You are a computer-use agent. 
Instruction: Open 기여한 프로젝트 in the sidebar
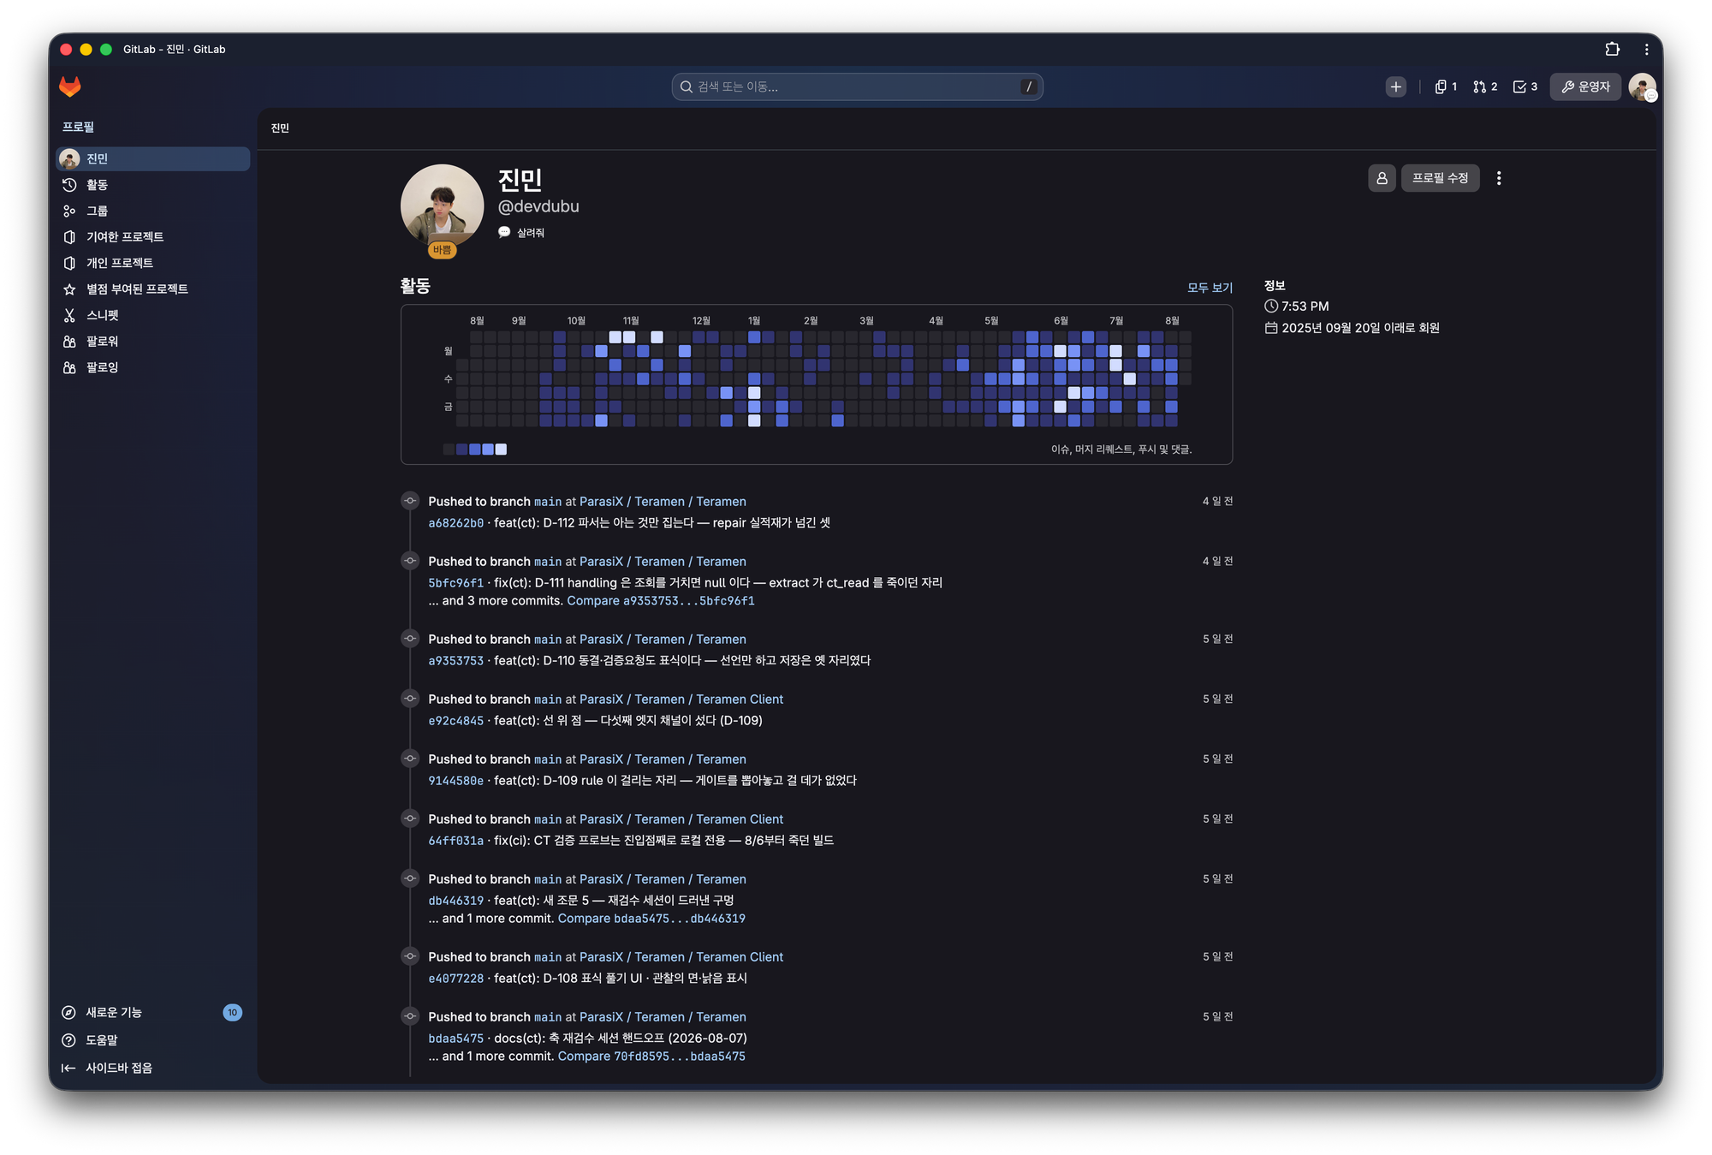tap(153, 237)
